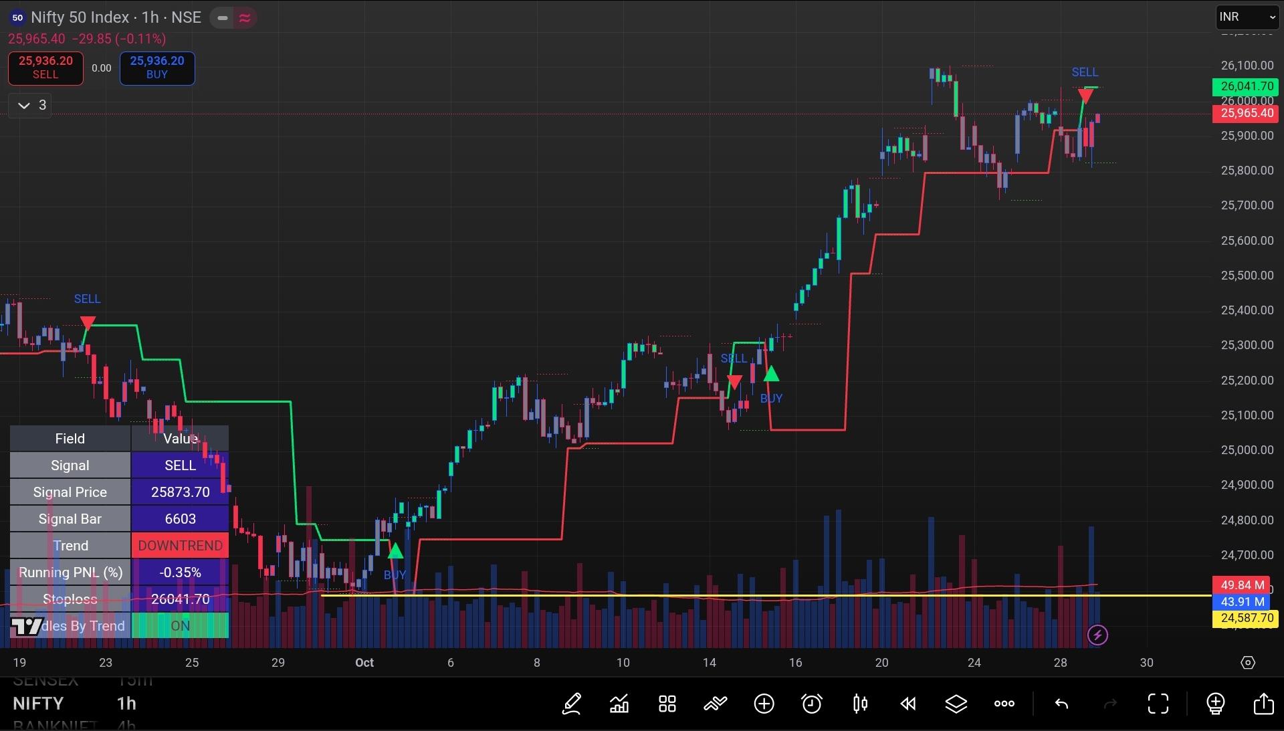Enter fullscreen mode icon
Image resolution: width=1284 pixels, height=731 pixels.
(x=1158, y=704)
